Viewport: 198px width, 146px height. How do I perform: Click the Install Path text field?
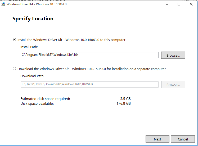(x=90, y=55)
